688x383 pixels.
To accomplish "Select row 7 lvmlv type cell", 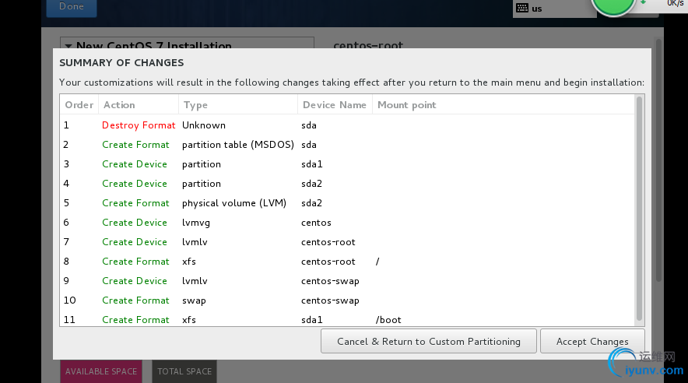I will point(195,242).
